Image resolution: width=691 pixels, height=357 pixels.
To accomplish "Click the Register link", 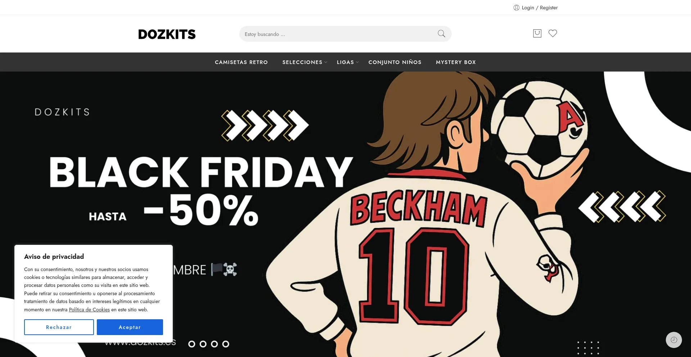I will (x=548, y=8).
